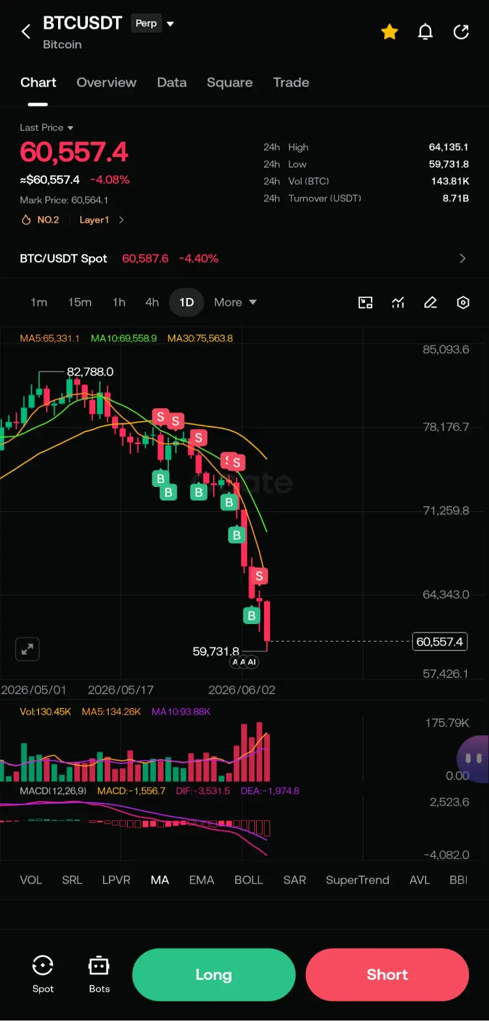Tap the 59,731.8 low price label

[216, 651]
